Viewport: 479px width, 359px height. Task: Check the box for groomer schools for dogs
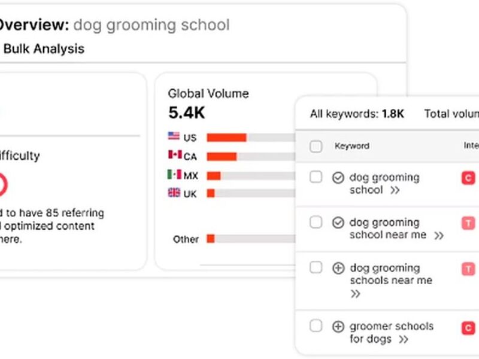pos(316,325)
